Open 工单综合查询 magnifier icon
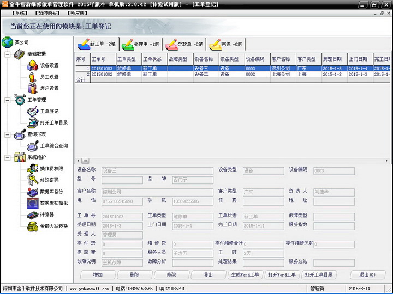 click(x=32, y=145)
